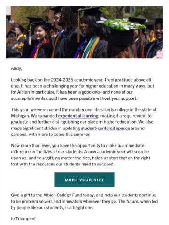Click the flower-decorated graduation cap in photo
169x225 pixels.
[x=123, y=25]
